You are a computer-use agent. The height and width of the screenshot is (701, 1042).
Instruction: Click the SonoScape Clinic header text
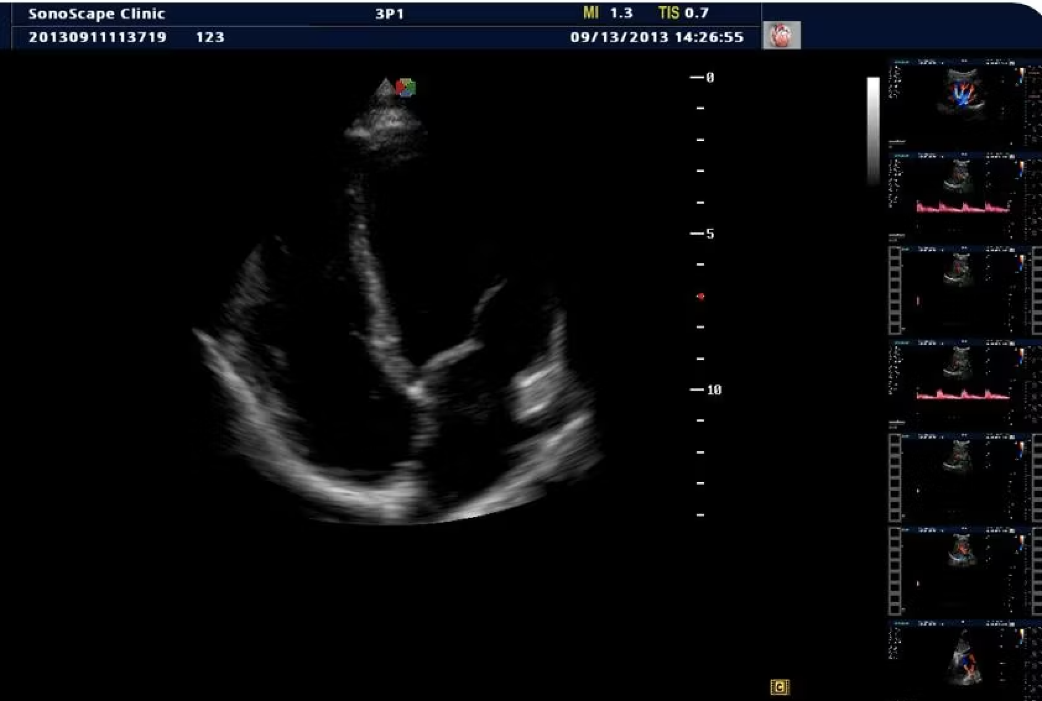(x=97, y=14)
